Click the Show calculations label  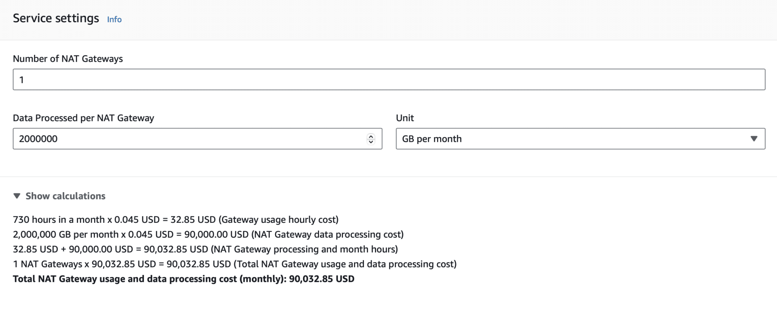coord(65,196)
